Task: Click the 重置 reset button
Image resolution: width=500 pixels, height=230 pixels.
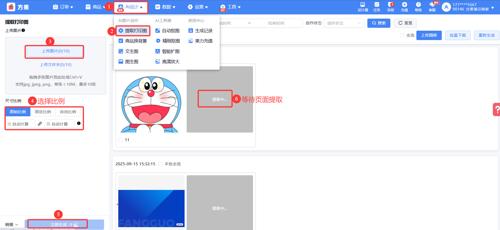Action: [x=405, y=23]
